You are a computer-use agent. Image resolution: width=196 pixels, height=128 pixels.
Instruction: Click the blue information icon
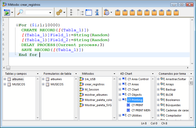[x=97, y=12]
